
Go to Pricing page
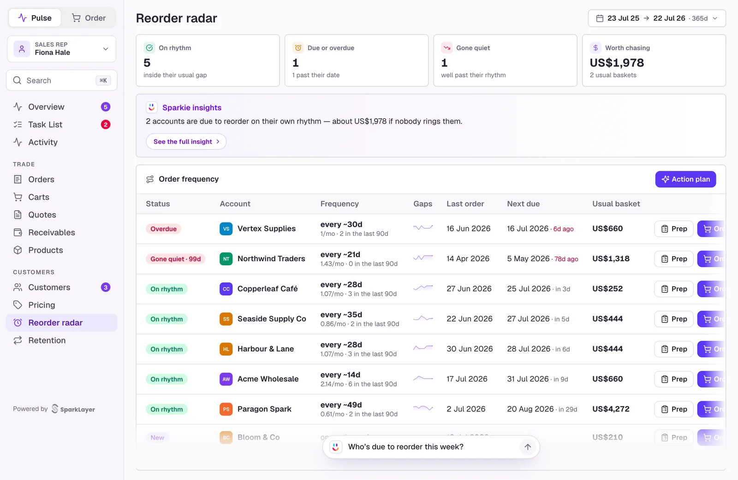(62, 305)
